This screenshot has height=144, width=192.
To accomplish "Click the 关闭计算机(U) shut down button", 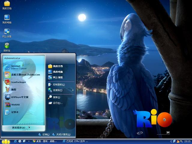I will (x=61, y=134).
